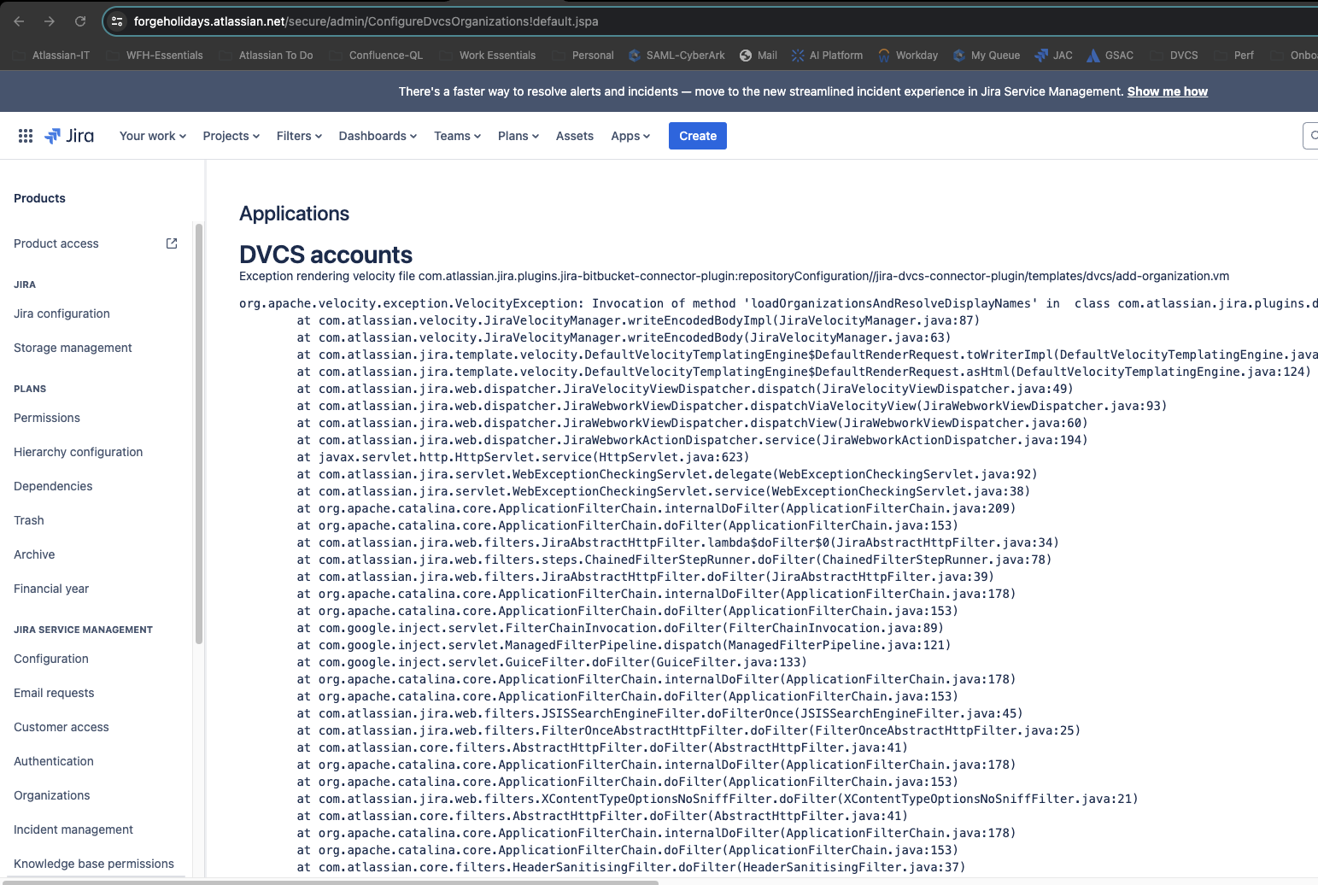Screen dimensions: 1318x885
Task: Open the Atlassian To Do bookmark folder
Action: tap(267, 56)
